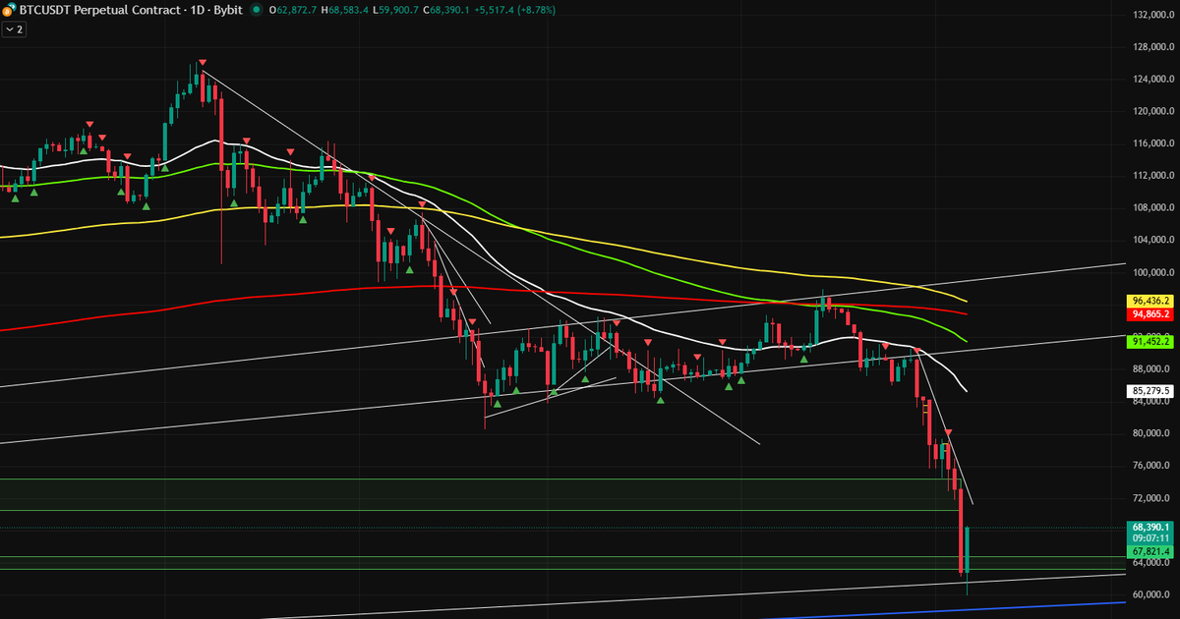Click the 80,000.0 price scale tick
This screenshot has height=619, width=1180.
click(1152, 433)
